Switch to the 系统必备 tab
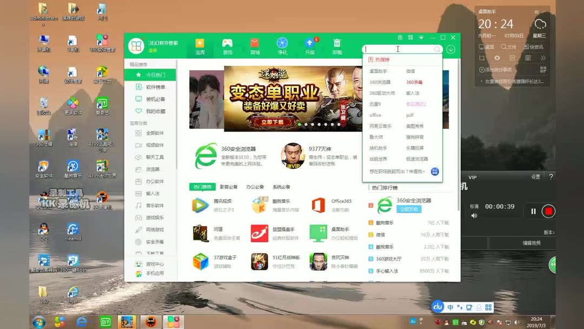This screenshot has height=329, width=584. pos(281,187)
